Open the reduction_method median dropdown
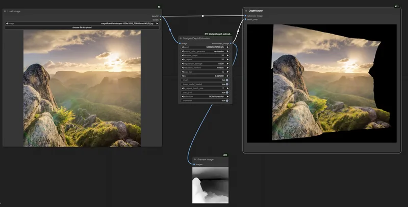The height and width of the screenshot is (207, 408). tap(205, 68)
